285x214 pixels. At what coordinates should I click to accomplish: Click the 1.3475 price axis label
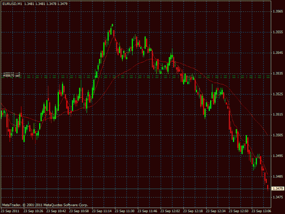coord(278,197)
